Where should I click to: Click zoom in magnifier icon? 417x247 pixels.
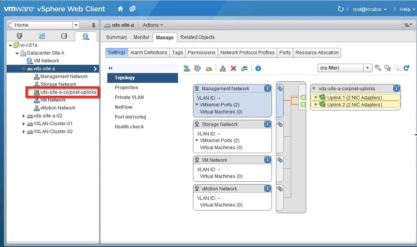click(378, 68)
